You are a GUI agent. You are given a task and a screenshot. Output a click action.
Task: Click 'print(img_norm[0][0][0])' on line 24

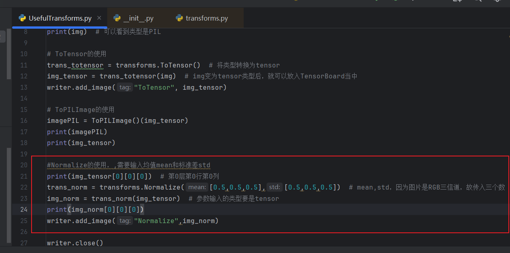95,209
